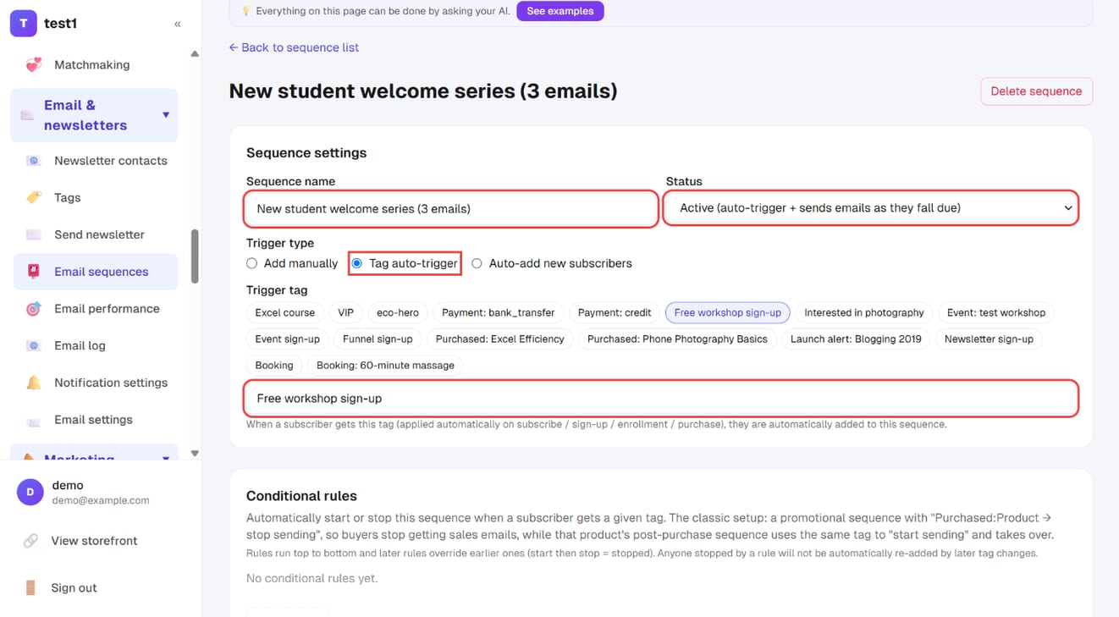Image resolution: width=1119 pixels, height=617 pixels.
Task: Click Back to sequence list link
Action: tap(294, 47)
